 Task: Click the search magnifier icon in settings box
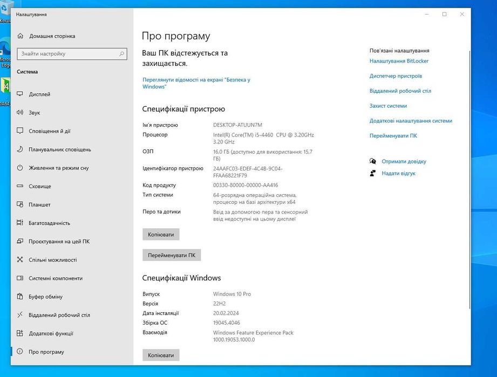pyautogui.click(x=122, y=54)
